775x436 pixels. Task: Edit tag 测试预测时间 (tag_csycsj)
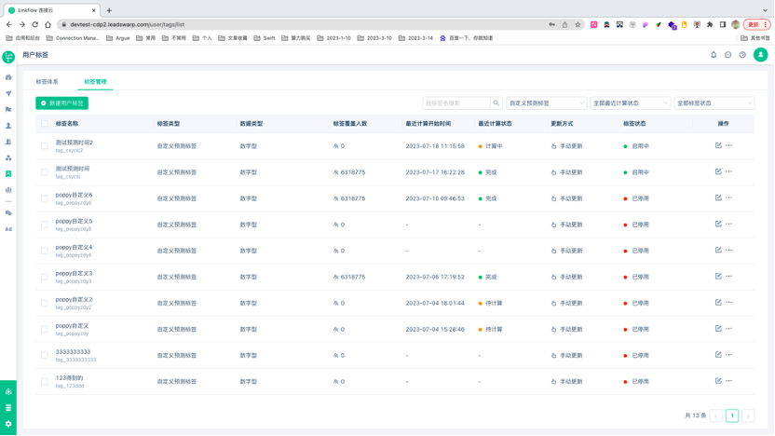[718, 171]
